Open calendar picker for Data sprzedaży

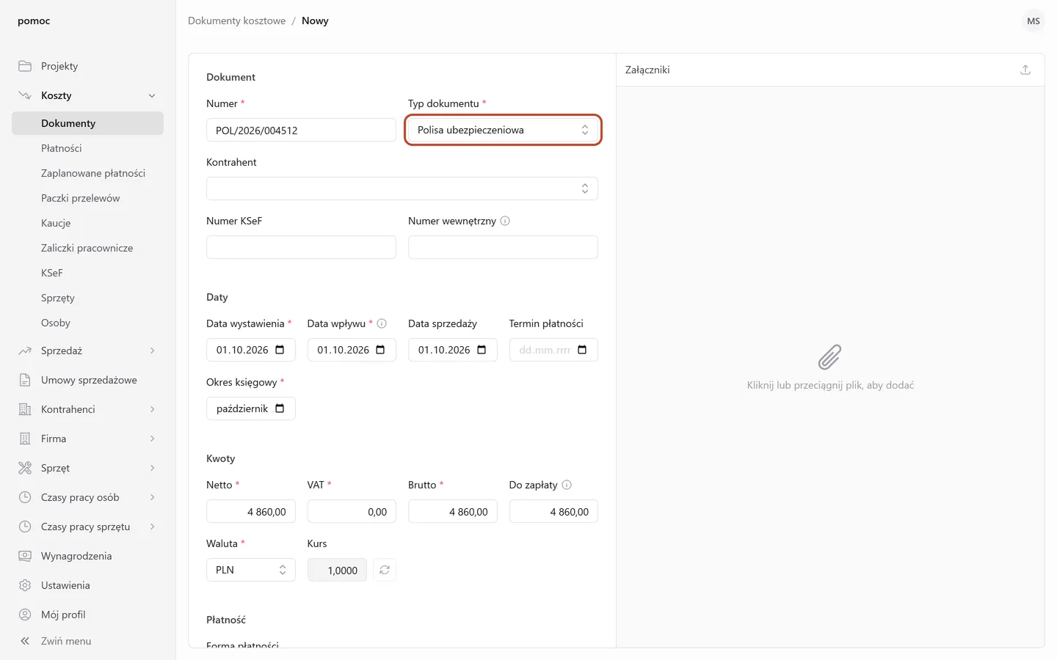[x=482, y=350]
